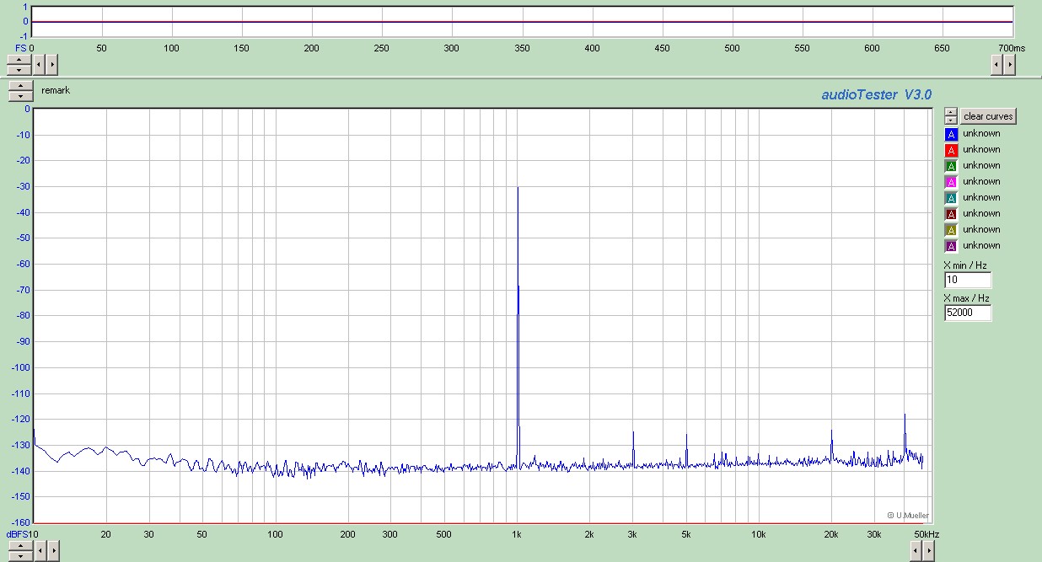This screenshot has width=1042, height=562.
Task: Click the X min / Hz label
Action: (965, 265)
